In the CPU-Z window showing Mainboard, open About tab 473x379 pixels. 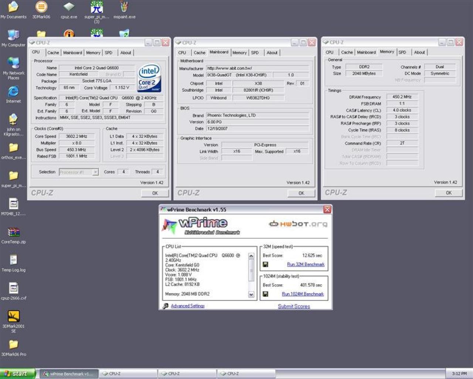click(272, 53)
